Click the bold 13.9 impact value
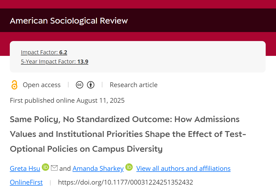 coord(83,61)
